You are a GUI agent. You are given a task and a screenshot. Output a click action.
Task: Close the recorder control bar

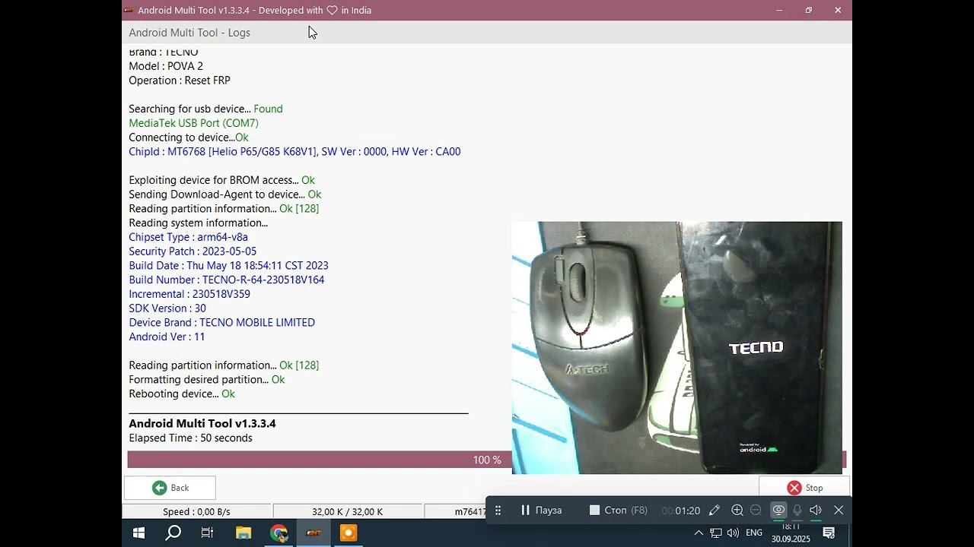[x=839, y=511]
